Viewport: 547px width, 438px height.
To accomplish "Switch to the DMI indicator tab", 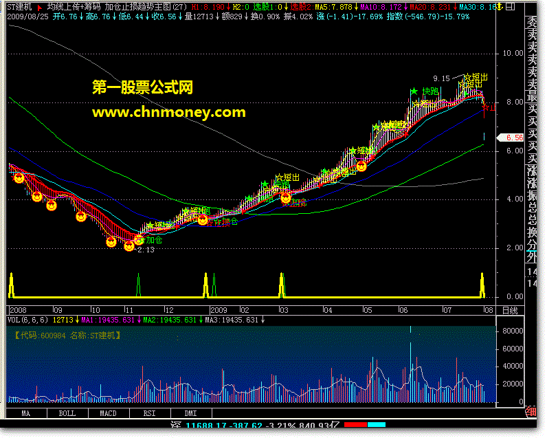I will point(191,413).
